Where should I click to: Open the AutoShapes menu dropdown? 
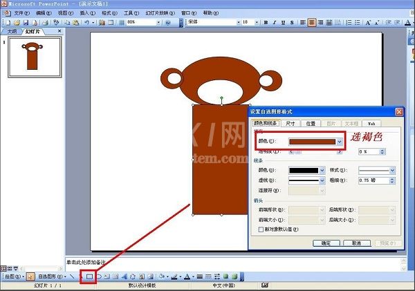pos(52,276)
